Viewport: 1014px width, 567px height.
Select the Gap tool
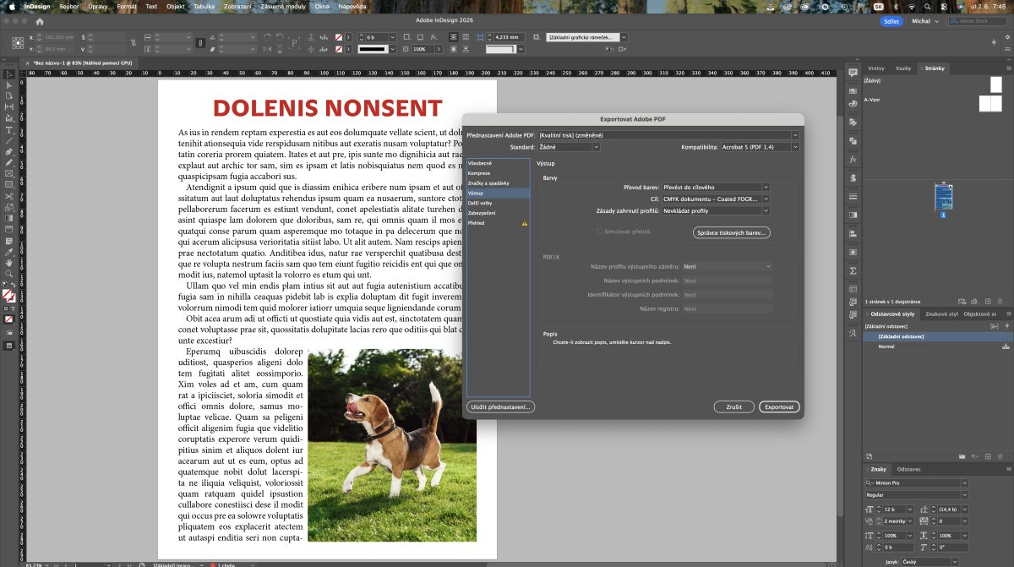(9, 107)
